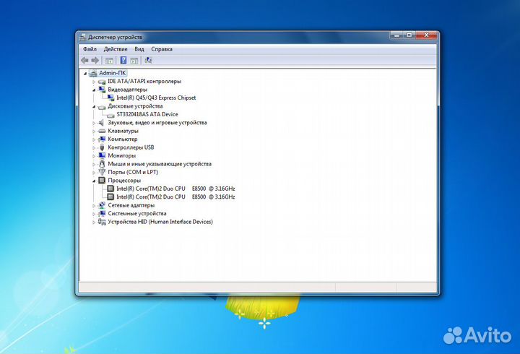The image size is (520, 354).
Task: Click the Intel Q45/Q43 adapter icon
Action: (x=110, y=98)
